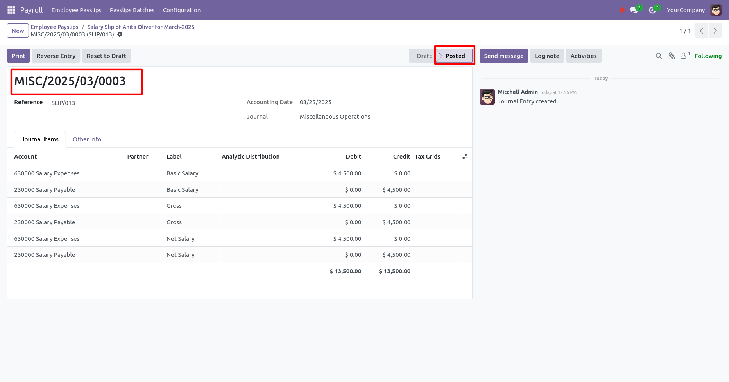Click the gear actions icon beside the record name

(120, 34)
